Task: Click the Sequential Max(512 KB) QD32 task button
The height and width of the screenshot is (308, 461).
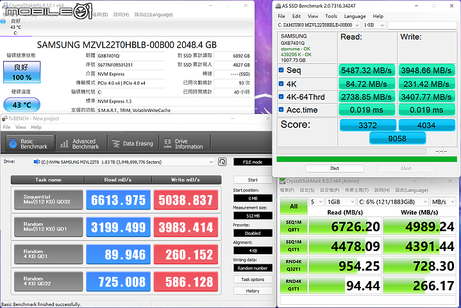Action: [x=49, y=200]
